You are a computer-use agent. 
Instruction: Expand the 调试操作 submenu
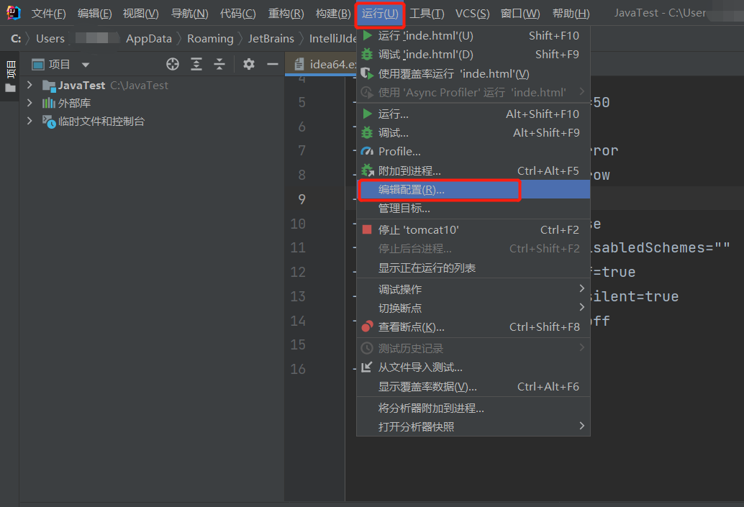click(581, 288)
